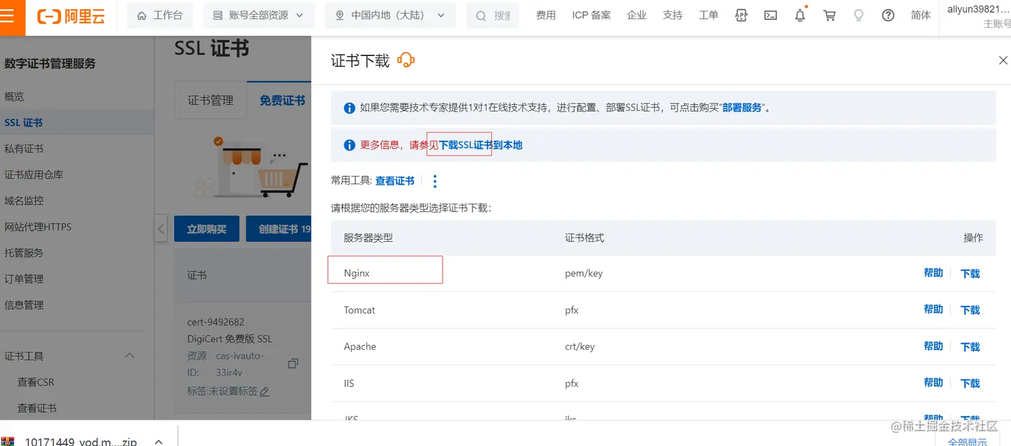Click the crt/key format cell

[x=580, y=347]
